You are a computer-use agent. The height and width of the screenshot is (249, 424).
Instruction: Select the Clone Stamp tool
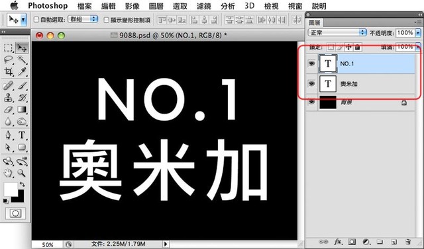pos(8,98)
